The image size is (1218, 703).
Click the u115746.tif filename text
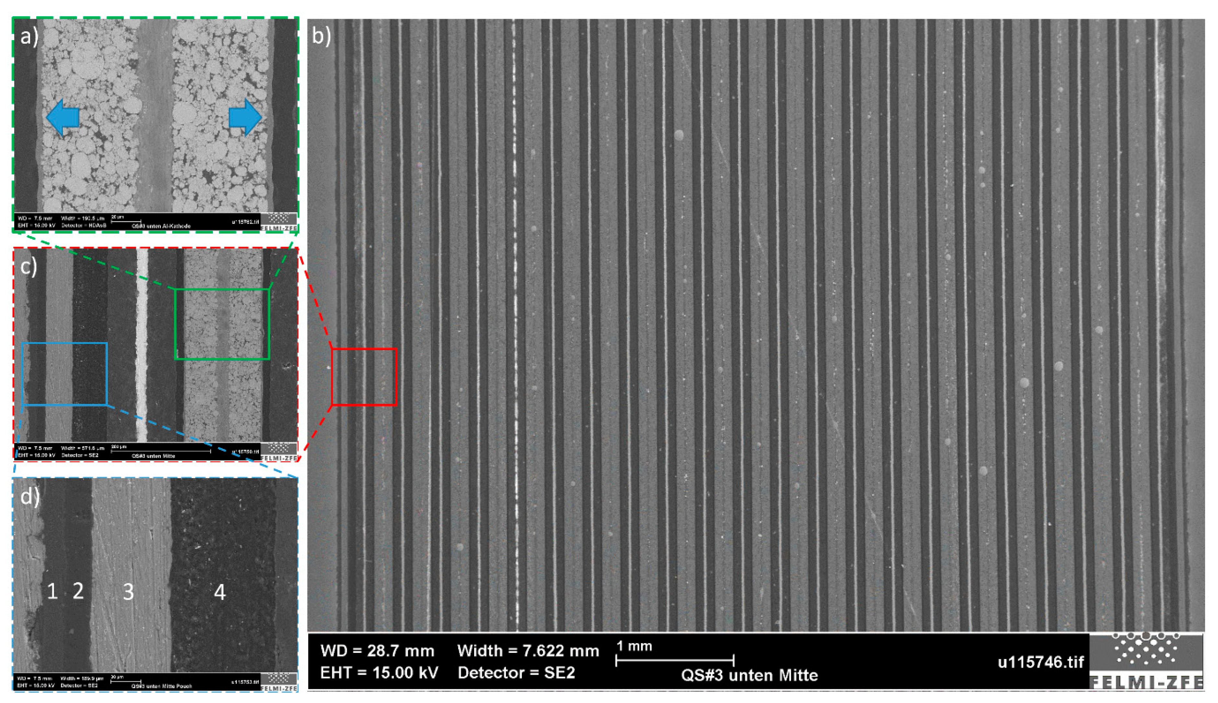click(x=1041, y=662)
